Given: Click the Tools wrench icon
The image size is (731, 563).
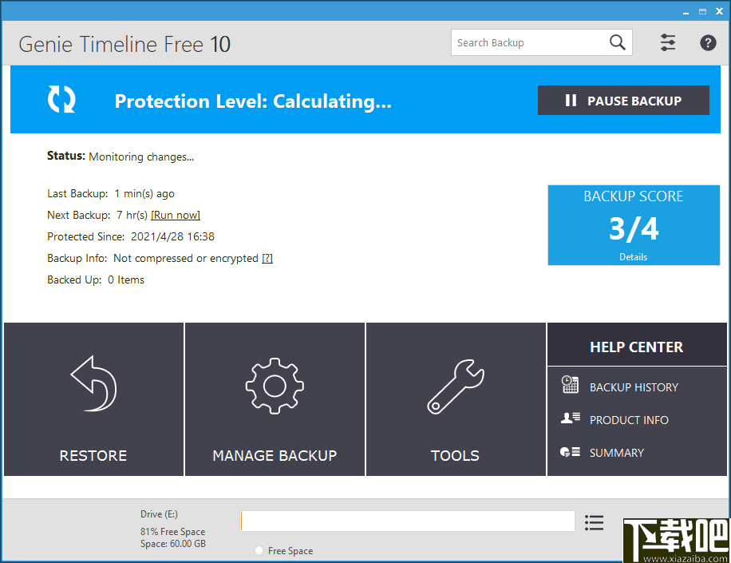Looking at the screenshot, I should tap(456, 387).
